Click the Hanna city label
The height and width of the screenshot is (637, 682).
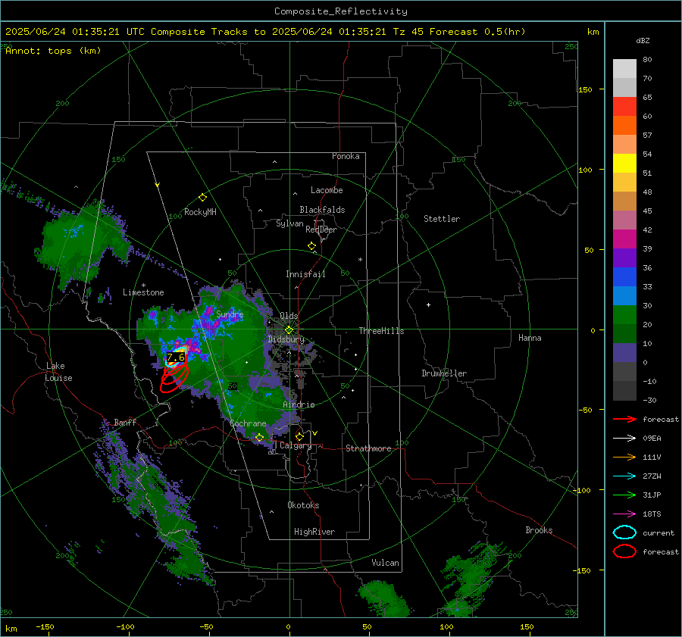pos(530,338)
